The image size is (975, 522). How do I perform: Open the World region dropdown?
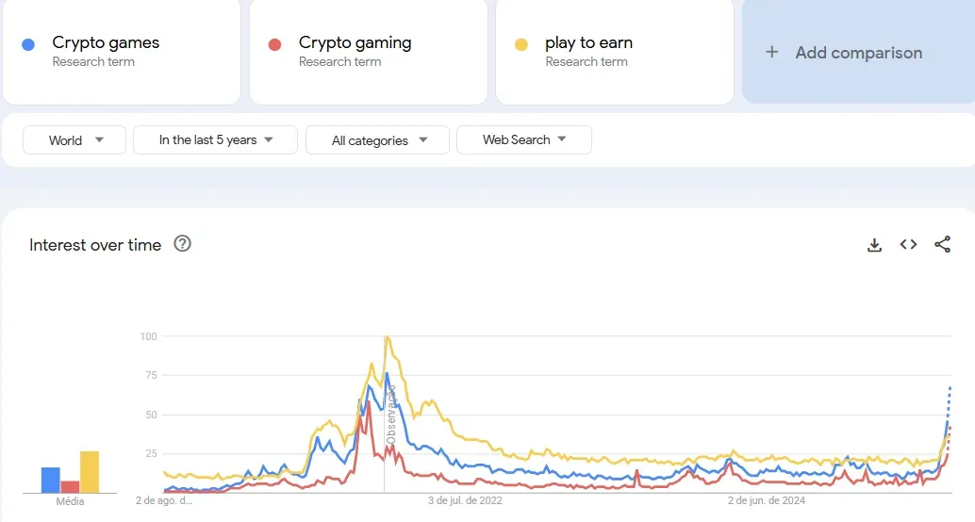tap(74, 139)
